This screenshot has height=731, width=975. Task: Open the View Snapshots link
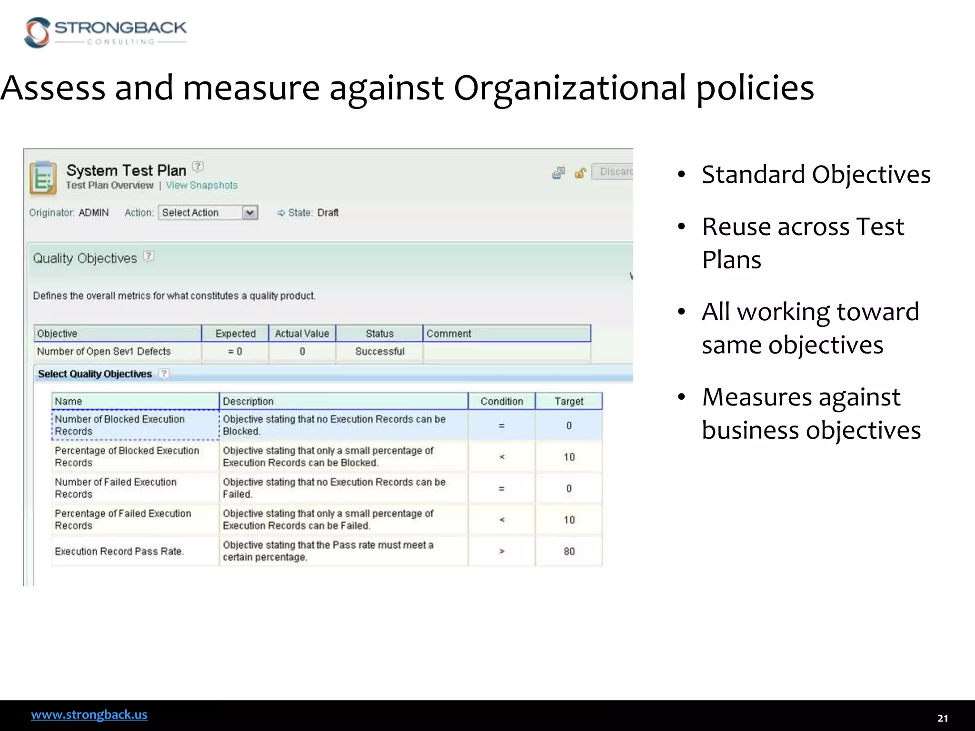coord(202,185)
